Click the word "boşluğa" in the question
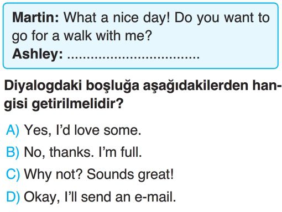Image resolution: width=282 pixels, height=212 pixels. (x=112, y=86)
